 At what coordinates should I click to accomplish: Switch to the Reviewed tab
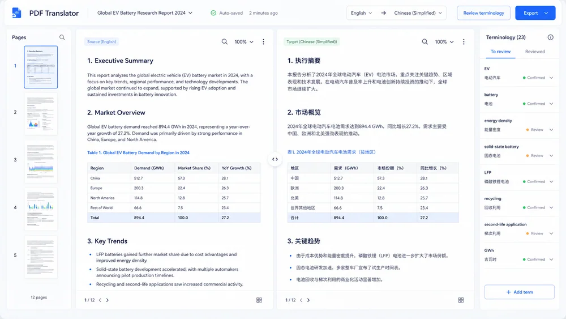point(535,52)
